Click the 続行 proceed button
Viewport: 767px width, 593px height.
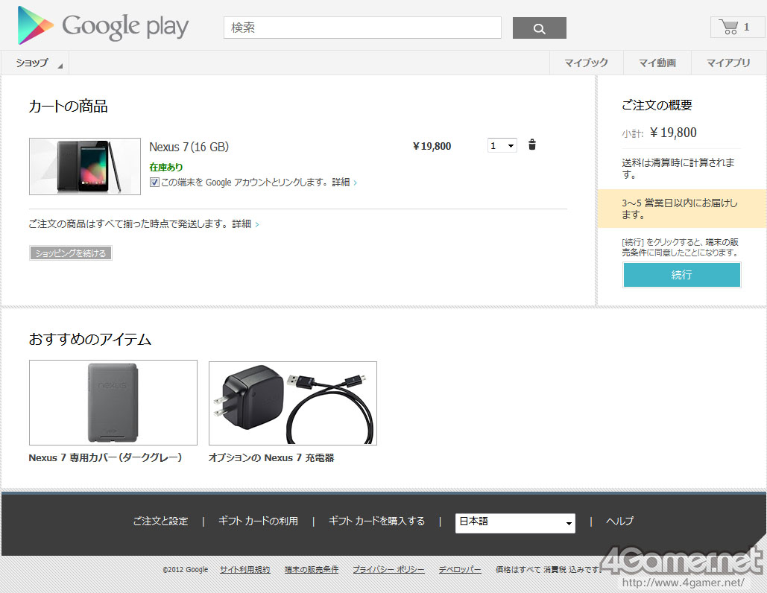(x=681, y=275)
